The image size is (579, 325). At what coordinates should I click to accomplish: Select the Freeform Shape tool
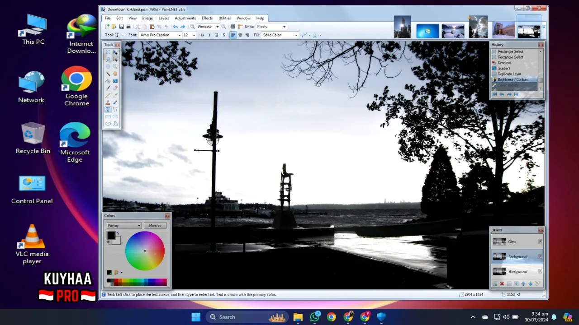(x=115, y=124)
